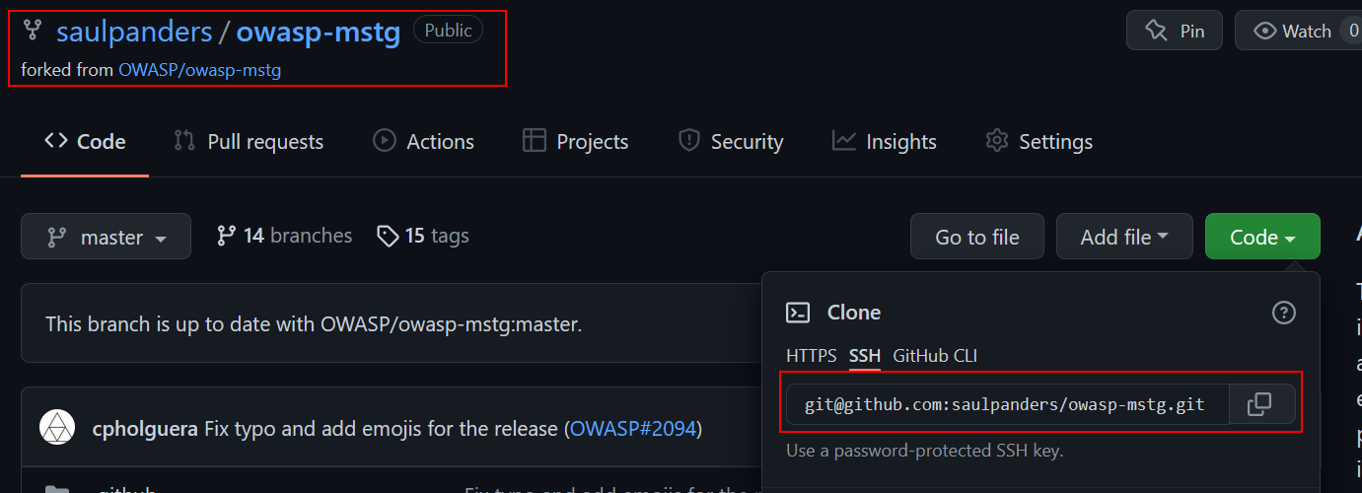Open the Pull requests tab
This screenshot has width=1362, height=493.
pyautogui.click(x=249, y=142)
